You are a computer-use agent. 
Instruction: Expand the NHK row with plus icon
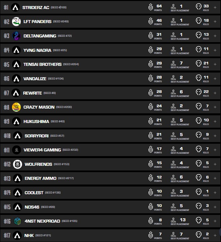[215, 235]
